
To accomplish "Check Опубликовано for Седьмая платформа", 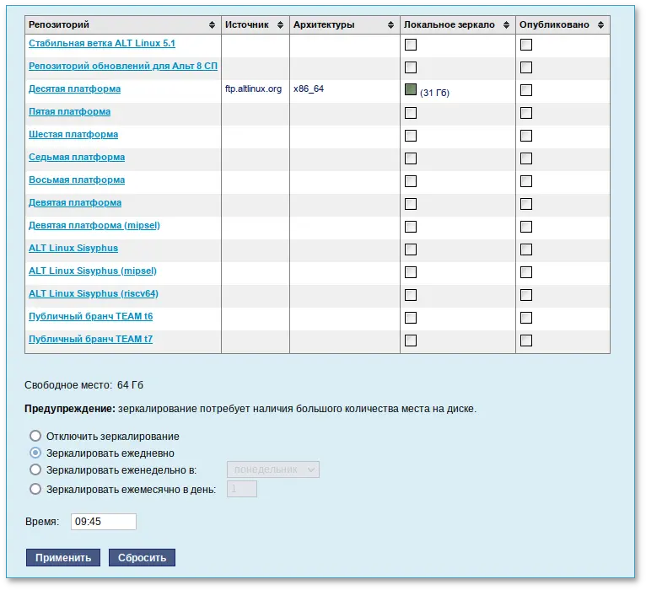I will (x=526, y=158).
